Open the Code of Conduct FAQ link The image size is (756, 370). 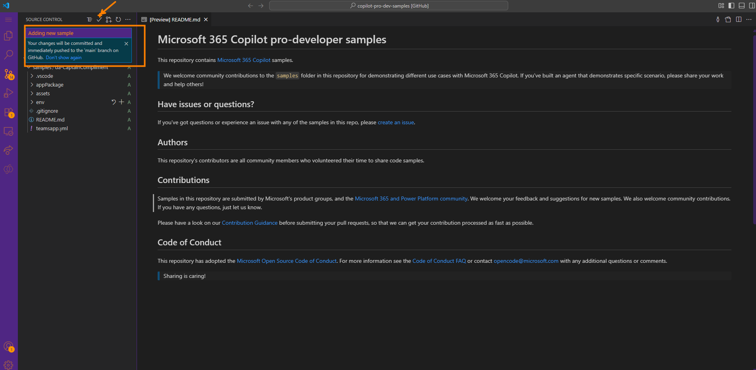pos(439,261)
